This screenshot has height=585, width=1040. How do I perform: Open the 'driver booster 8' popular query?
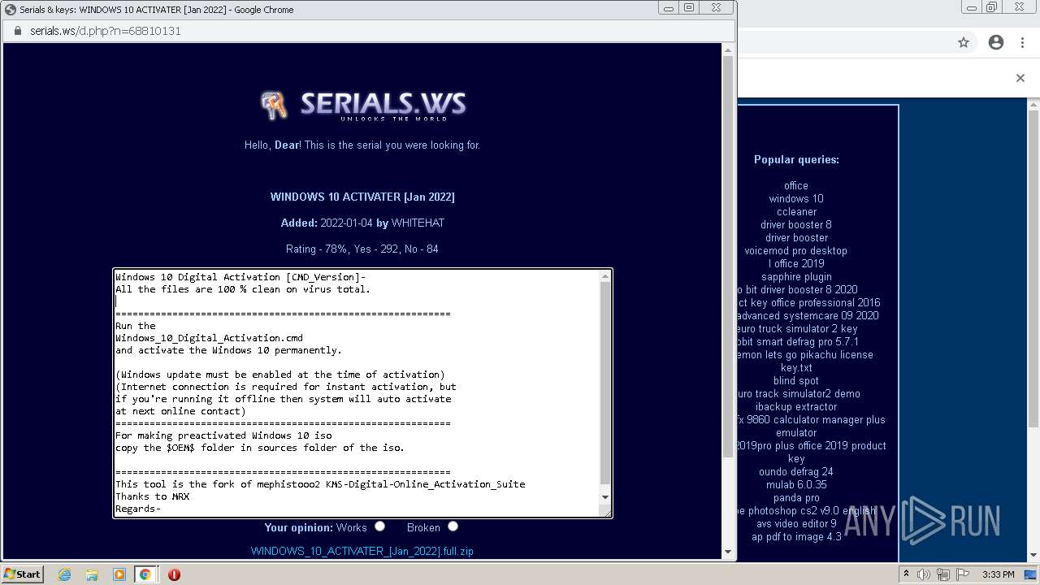[x=796, y=224]
